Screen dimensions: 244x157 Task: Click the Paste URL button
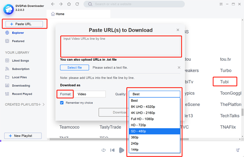(24, 24)
